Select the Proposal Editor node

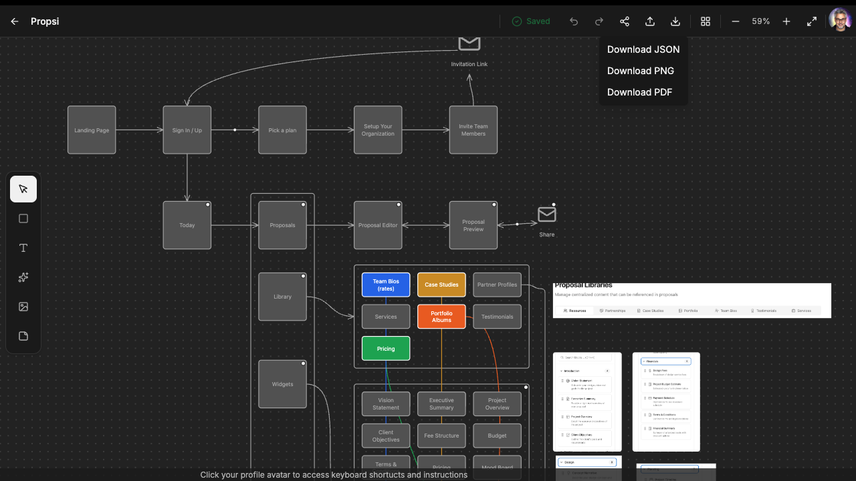pos(378,225)
